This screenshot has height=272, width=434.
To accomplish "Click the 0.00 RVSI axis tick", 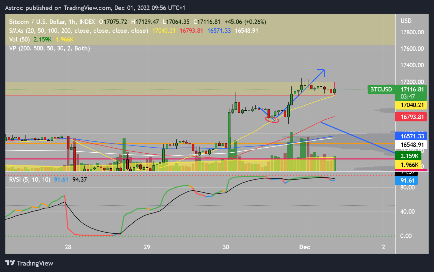I will (x=407, y=236).
